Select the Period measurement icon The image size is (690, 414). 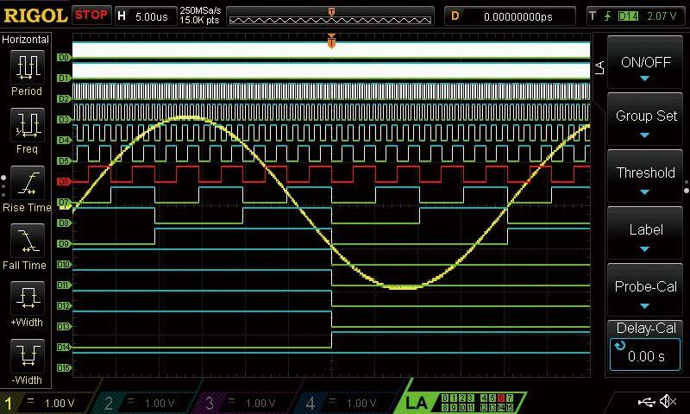tap(27, 67)
